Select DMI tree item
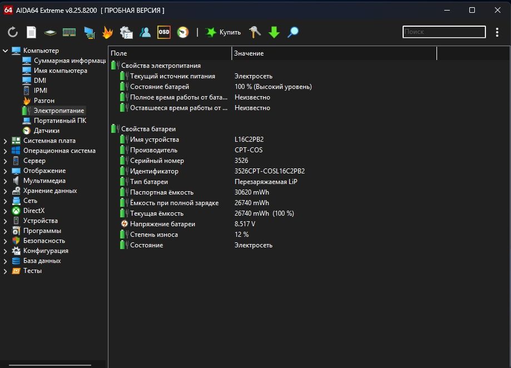 tap(34, 81)
